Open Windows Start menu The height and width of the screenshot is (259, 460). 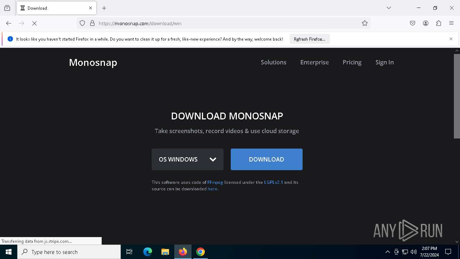(x=9, y=252)
